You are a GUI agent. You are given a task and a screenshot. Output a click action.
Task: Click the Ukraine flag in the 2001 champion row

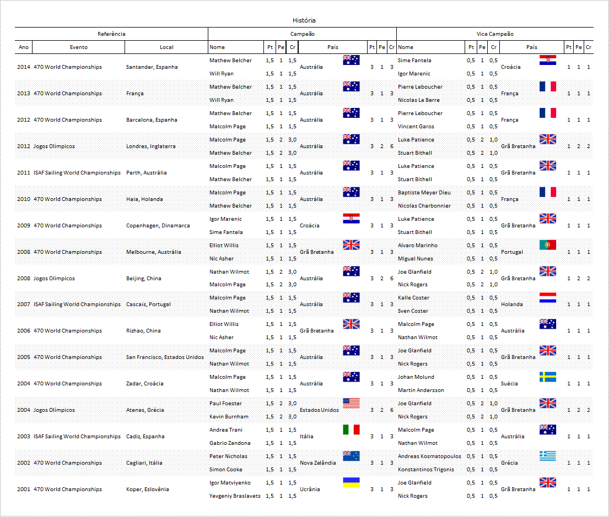(351, 482)
